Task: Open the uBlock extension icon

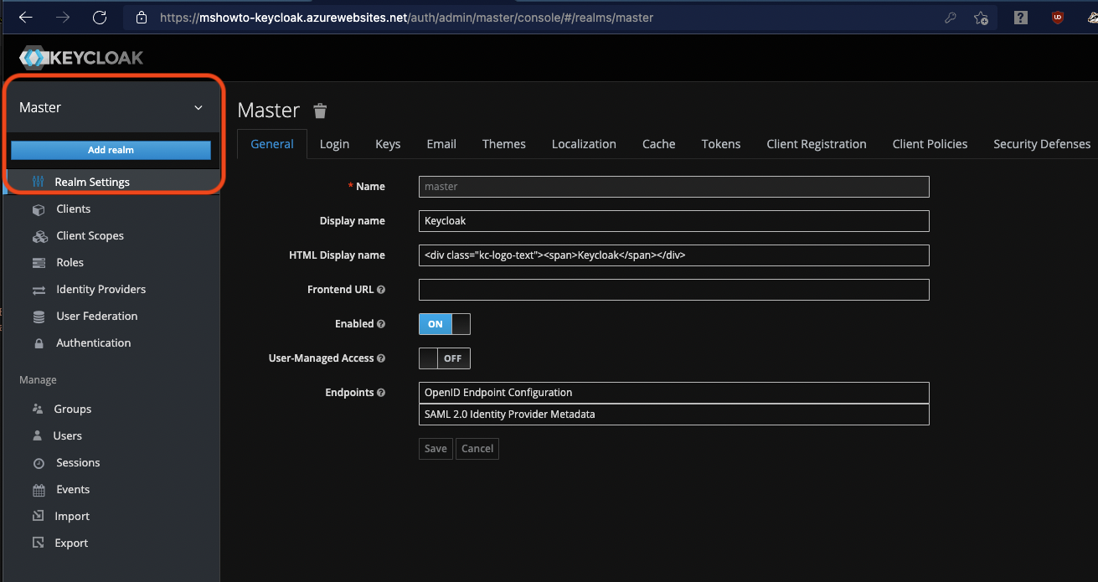Action: [1058, 17]
